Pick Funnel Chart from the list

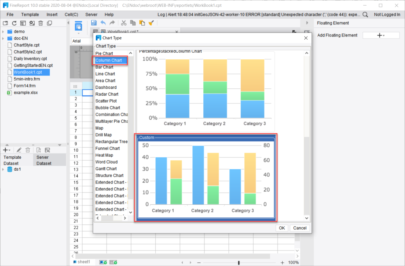click(x=107, y=148)
